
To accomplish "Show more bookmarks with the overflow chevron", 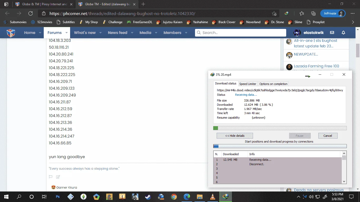I will pos(353,22).
